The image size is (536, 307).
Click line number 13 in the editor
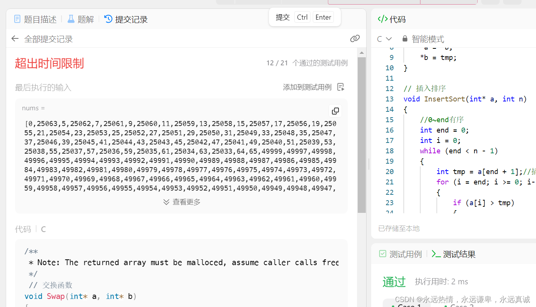coord(389,99)
